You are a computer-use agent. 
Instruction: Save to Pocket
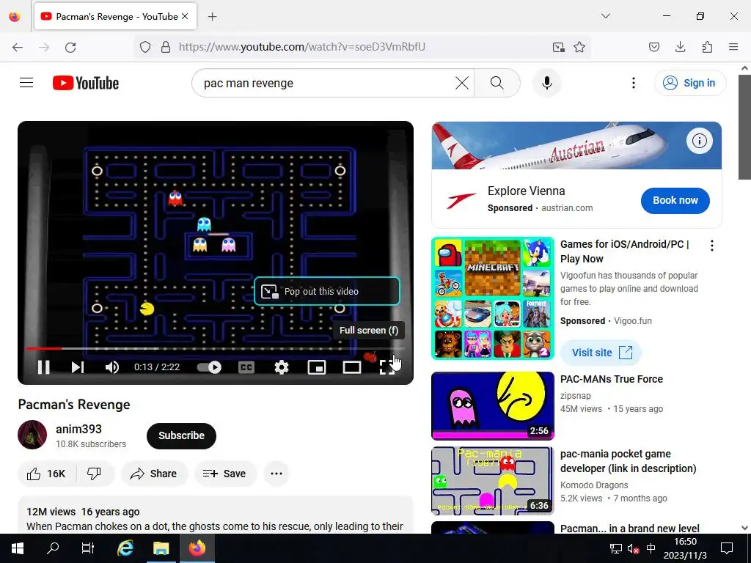(654, 47)
